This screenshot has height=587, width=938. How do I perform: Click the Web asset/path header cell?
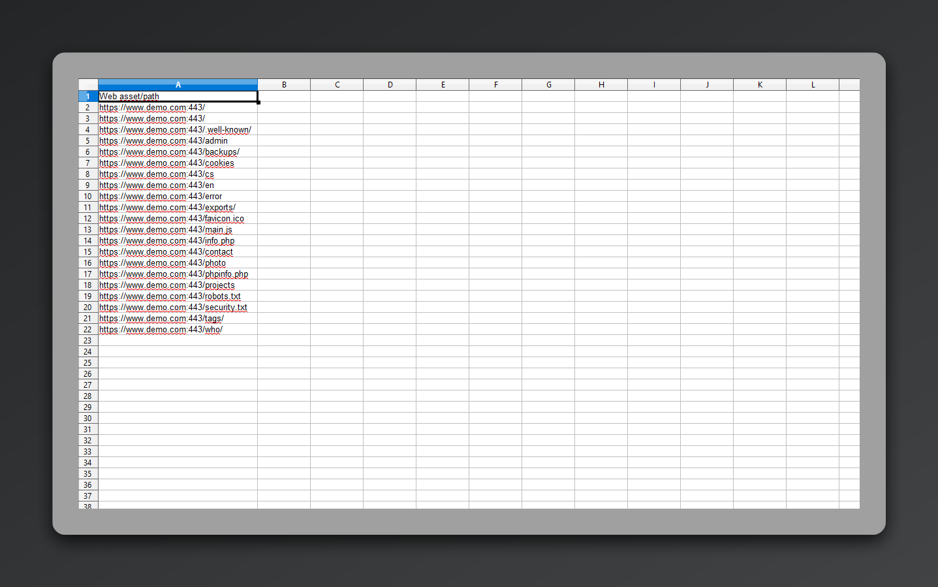point(178,96)
